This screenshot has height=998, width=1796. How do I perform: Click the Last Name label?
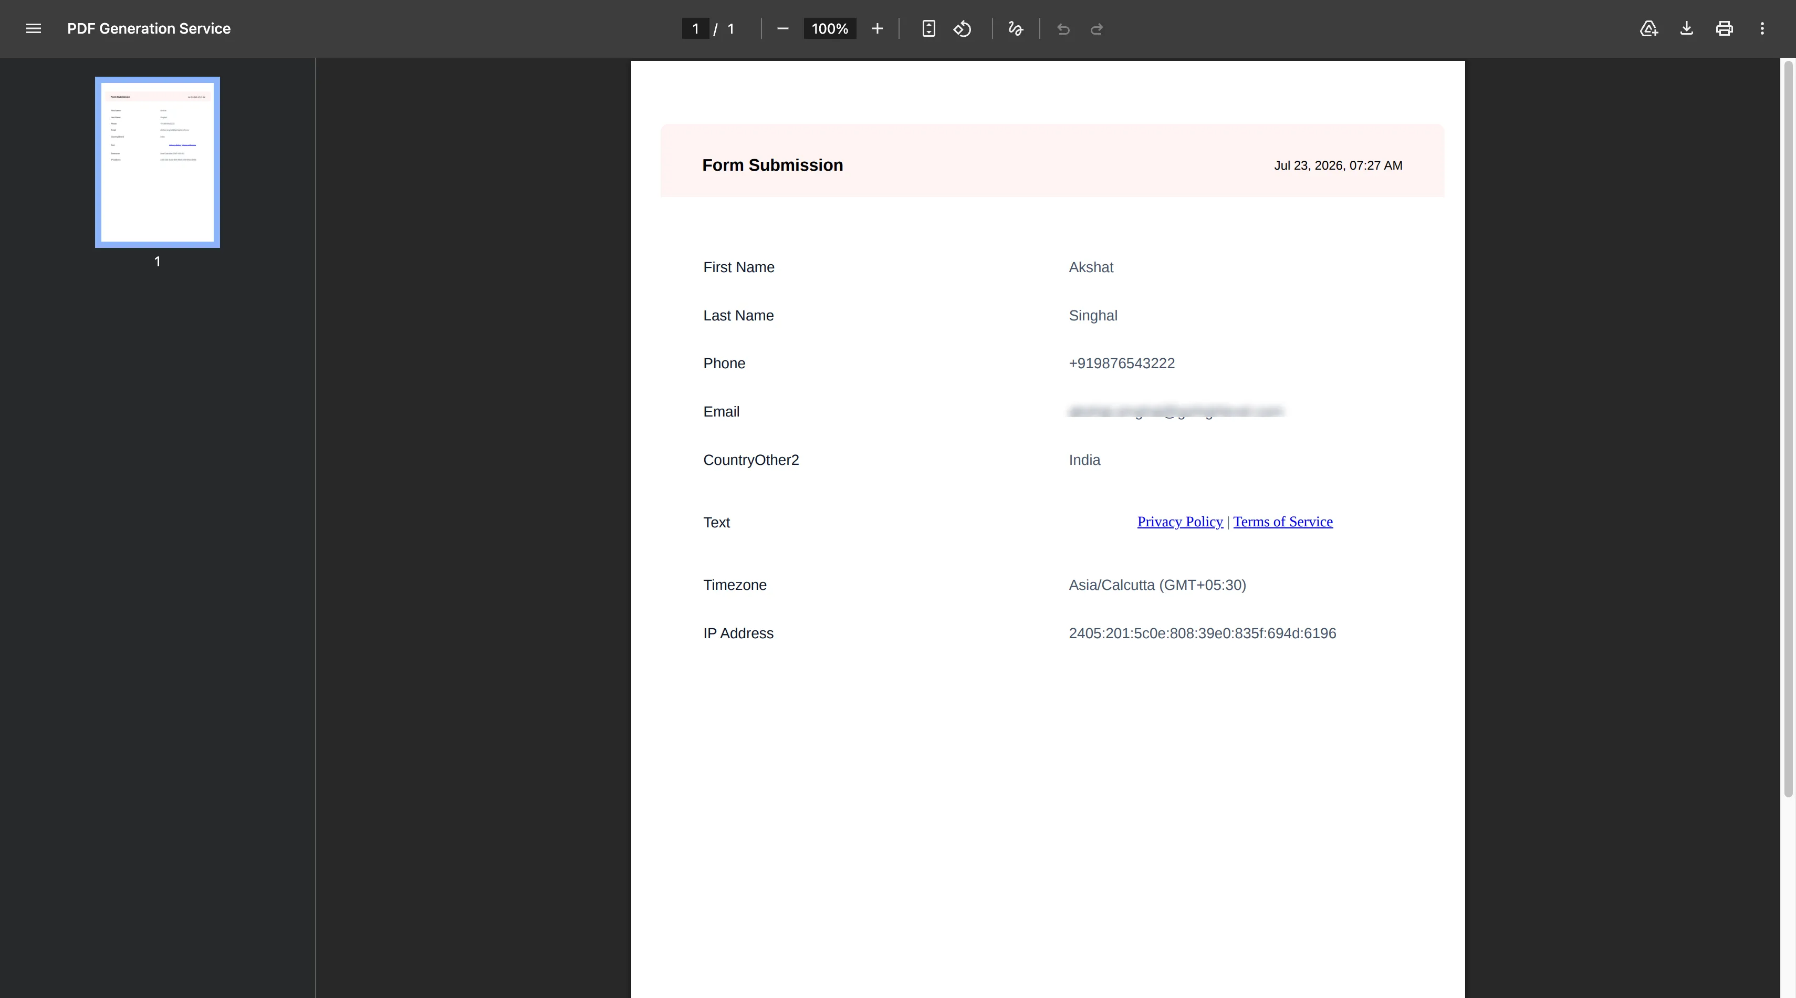pyautogui.click(x=738, y=316)
